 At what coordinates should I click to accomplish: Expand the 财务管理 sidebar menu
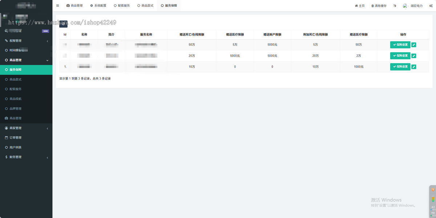pos(26,157)
